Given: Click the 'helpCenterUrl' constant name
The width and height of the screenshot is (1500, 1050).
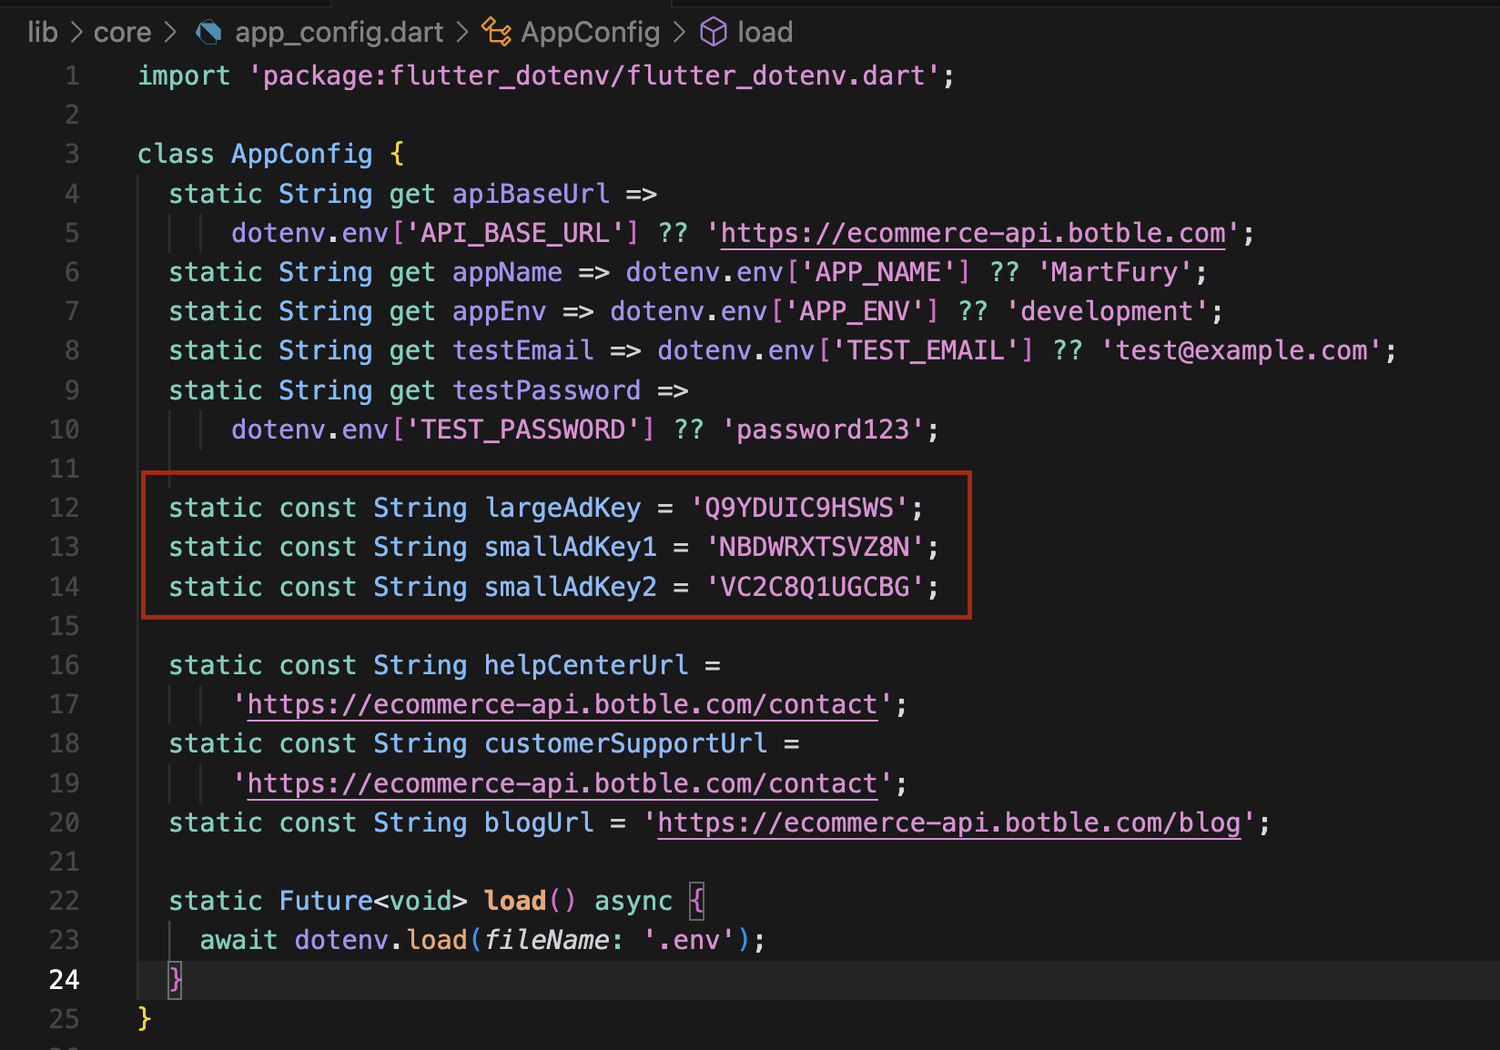Looking at the screenshot, I should (x=585, y=665).
